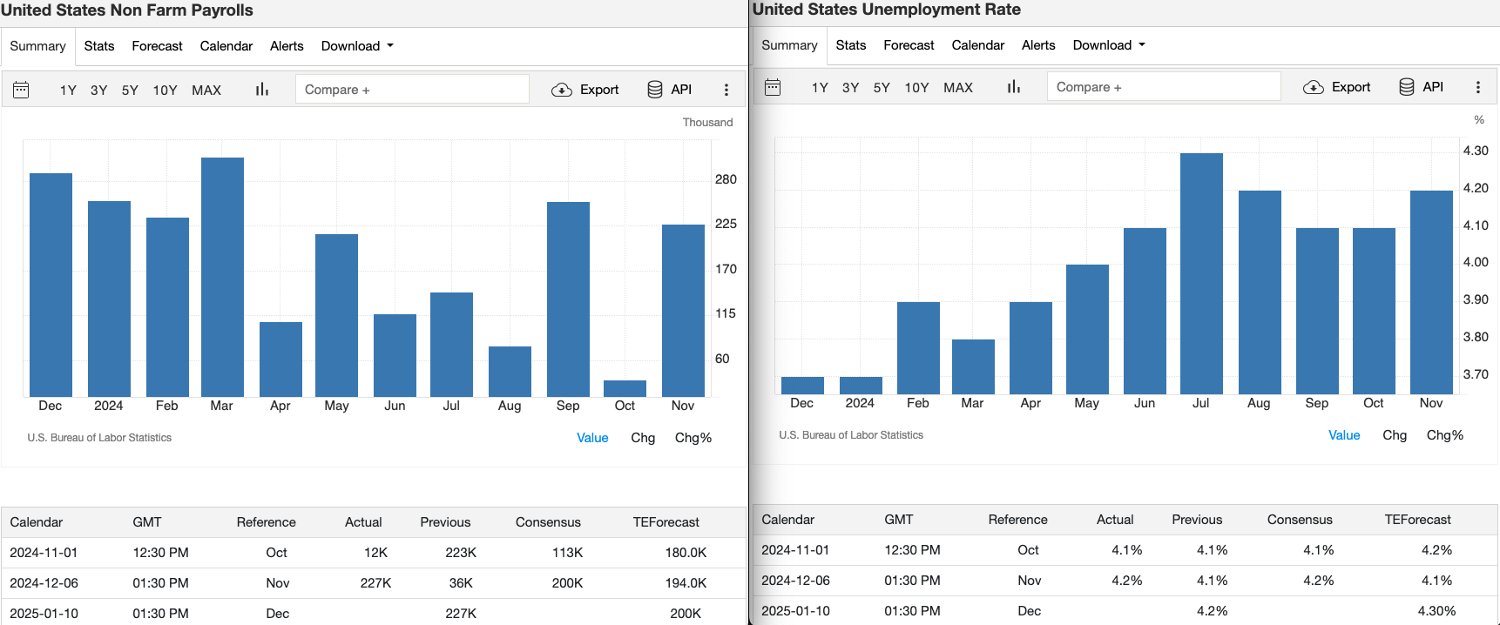Screen dimensions: 1500x625
Task: Open three-dot more options on Unemployment Rate chart
Action: 1478,87
